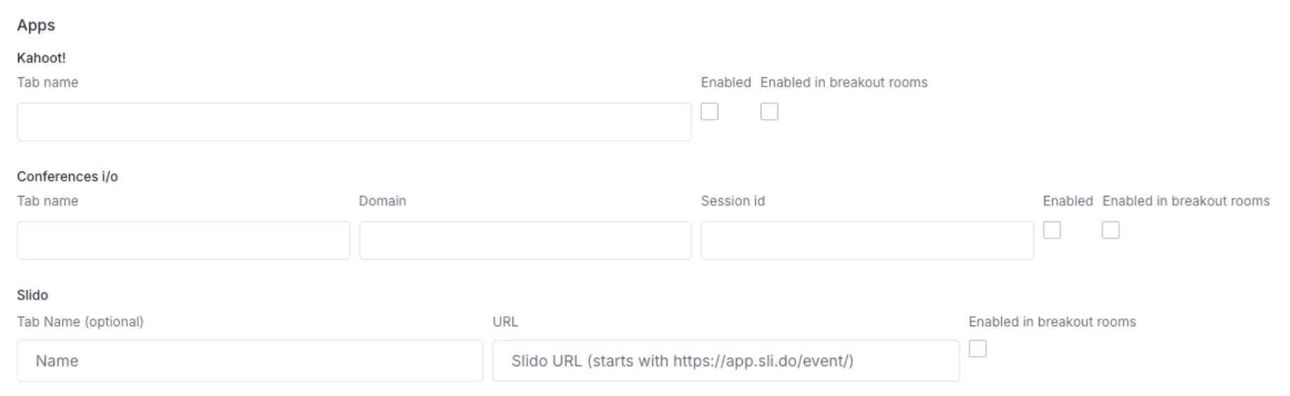Click into the Session id input
The image size is (1290, 396).
click(867, 241)
